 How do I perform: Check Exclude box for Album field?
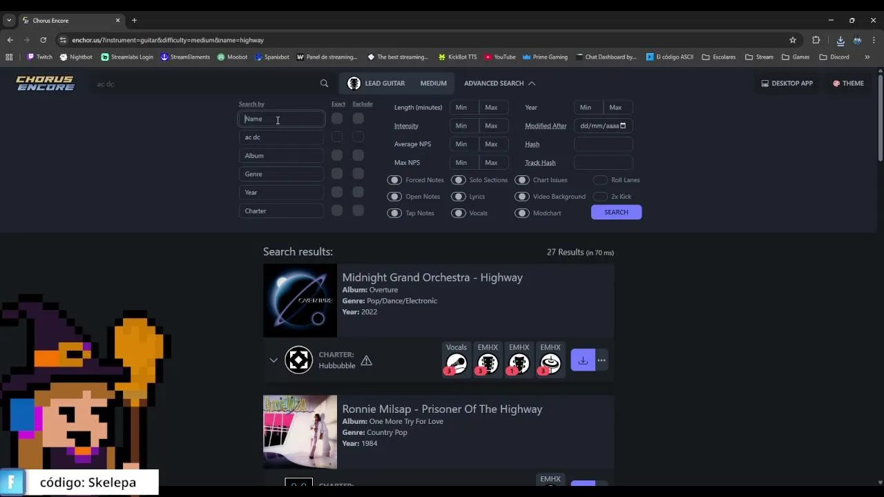pyautogui.click(x=358, y=155)
